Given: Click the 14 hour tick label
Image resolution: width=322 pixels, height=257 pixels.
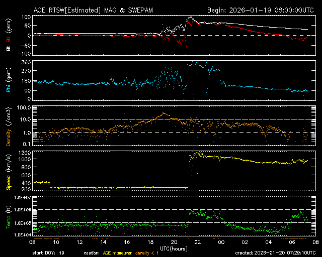Looking at the screenshot, I should pyautogui.click(x=103, y=242).
